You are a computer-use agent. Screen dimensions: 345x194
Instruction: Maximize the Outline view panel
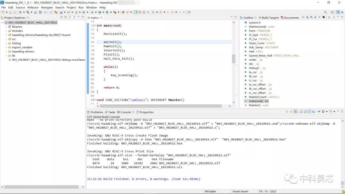click(x=342, y=17)
